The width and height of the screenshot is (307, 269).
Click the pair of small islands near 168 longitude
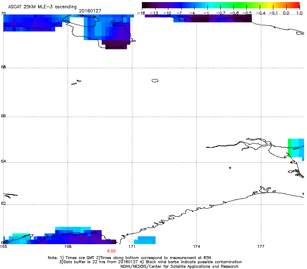point(76,82)
